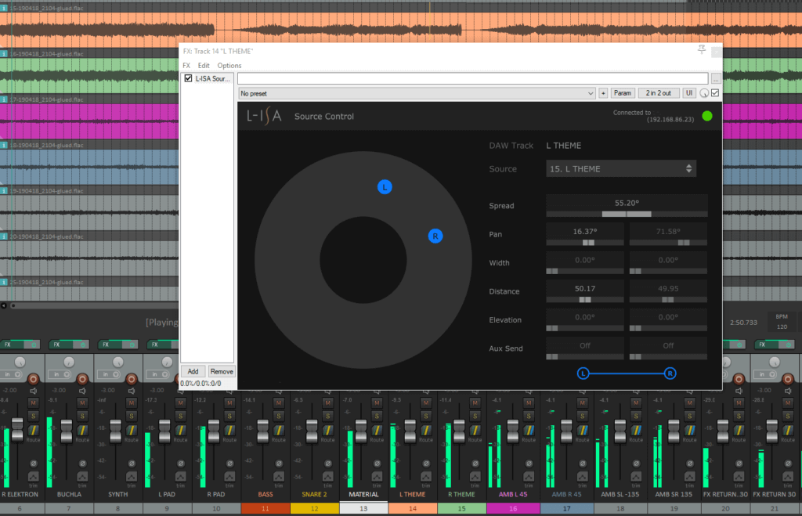Invert phase on the AMB R 45 track
The height and width of the screenshot is (516, 802).
pos(583,464)
